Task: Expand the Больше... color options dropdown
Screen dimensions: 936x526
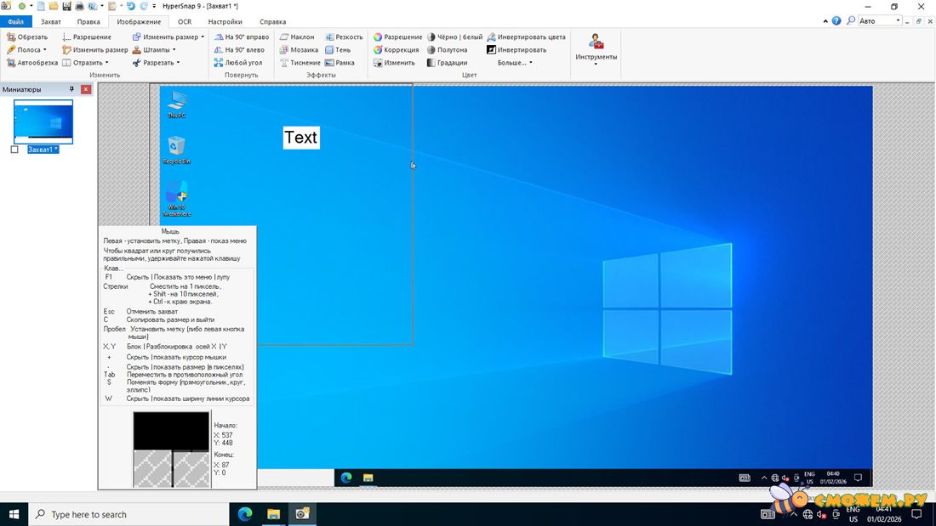Action: [516, 63]
